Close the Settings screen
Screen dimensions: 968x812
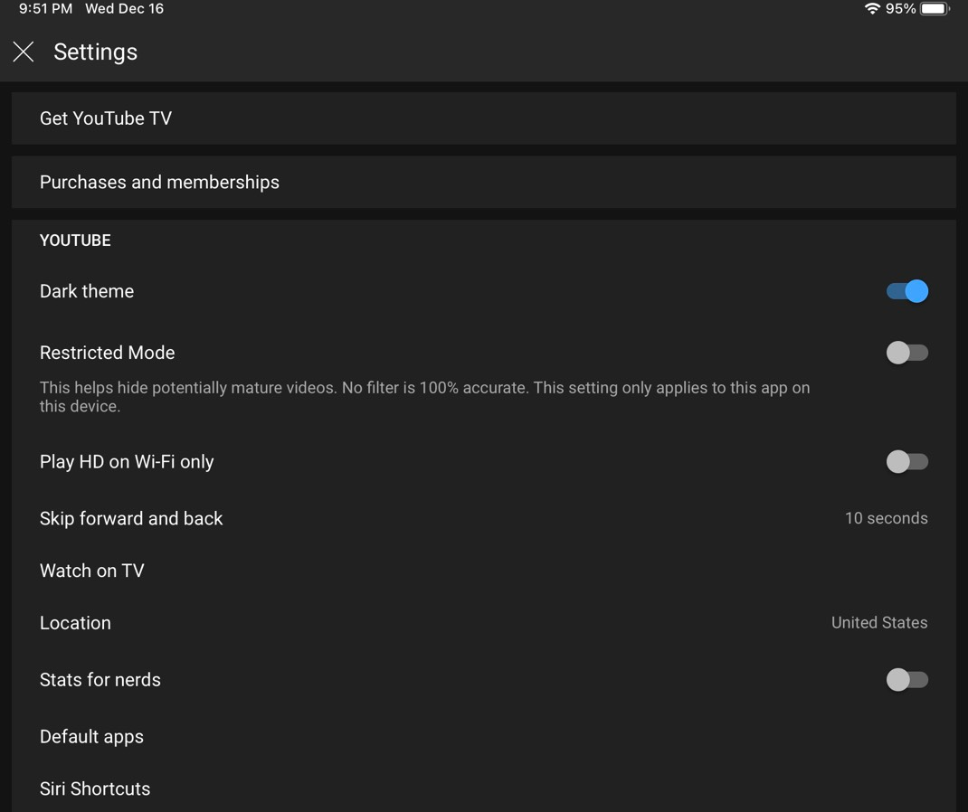(x=23, y=52)
